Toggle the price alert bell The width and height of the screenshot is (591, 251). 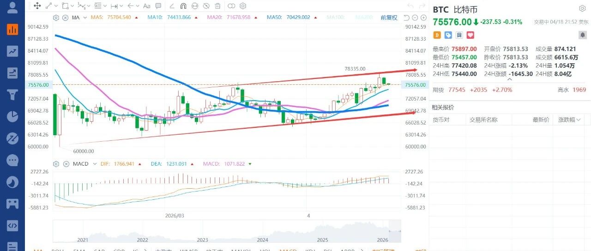pos(582,35)
